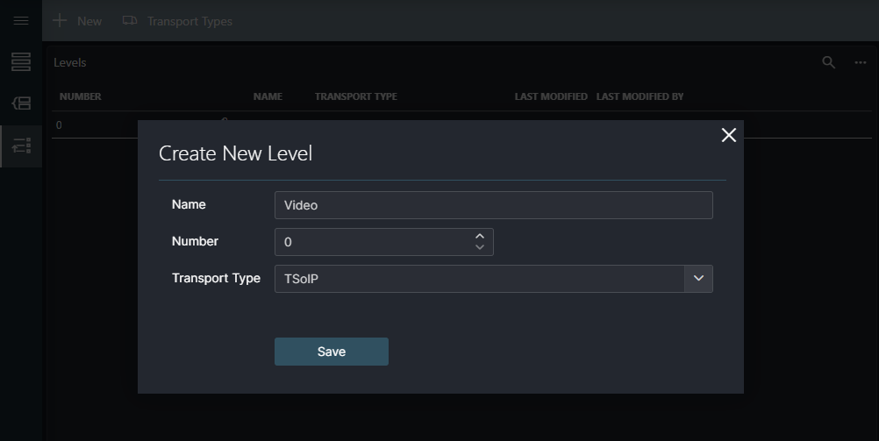Expand the Transport Type dropdown
This screenshot has height=441, width=879.
(x=698, y=279)
